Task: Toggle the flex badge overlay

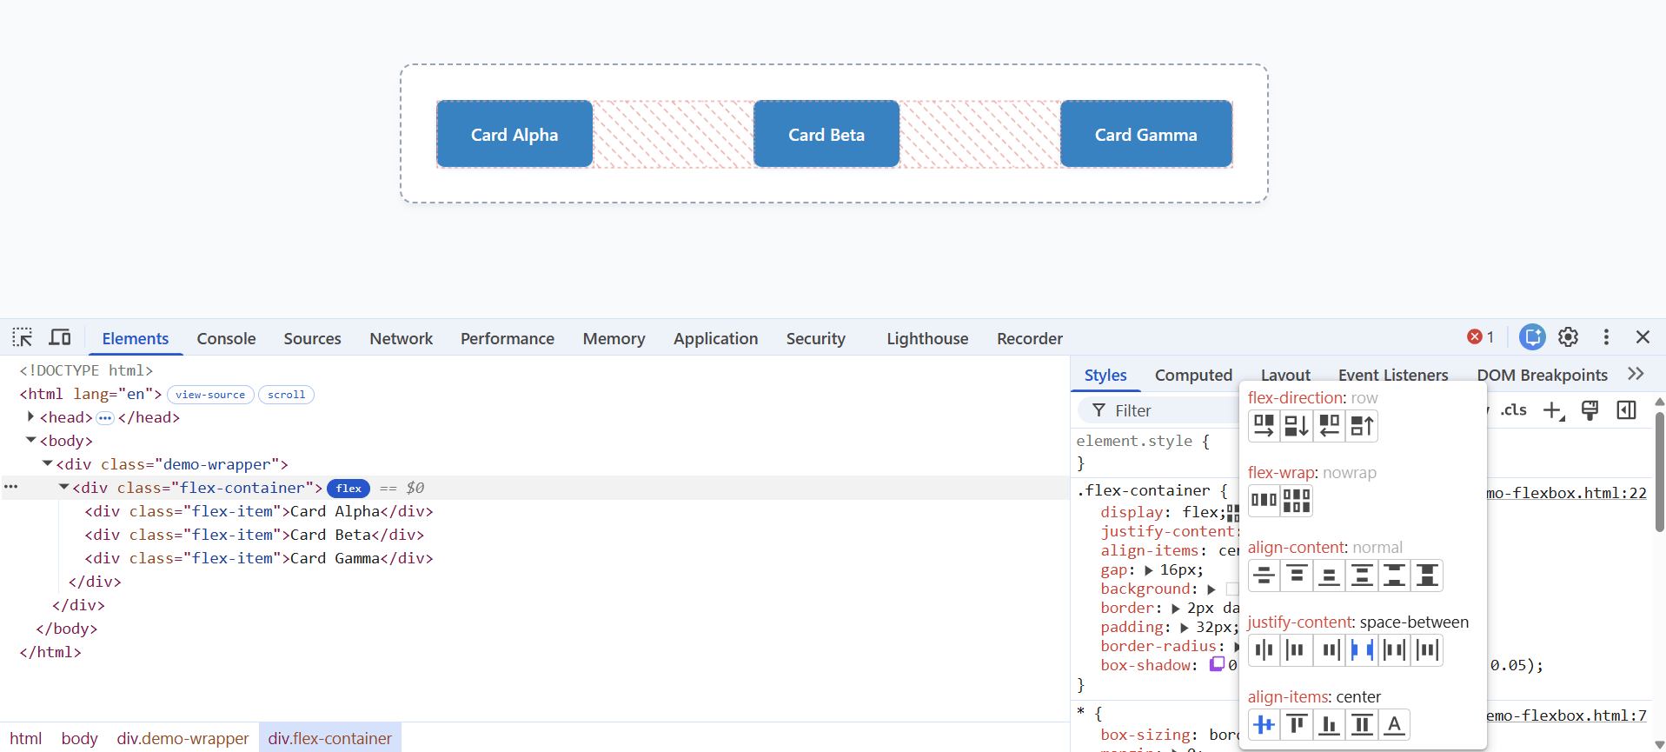Action: tap(348, 489)
